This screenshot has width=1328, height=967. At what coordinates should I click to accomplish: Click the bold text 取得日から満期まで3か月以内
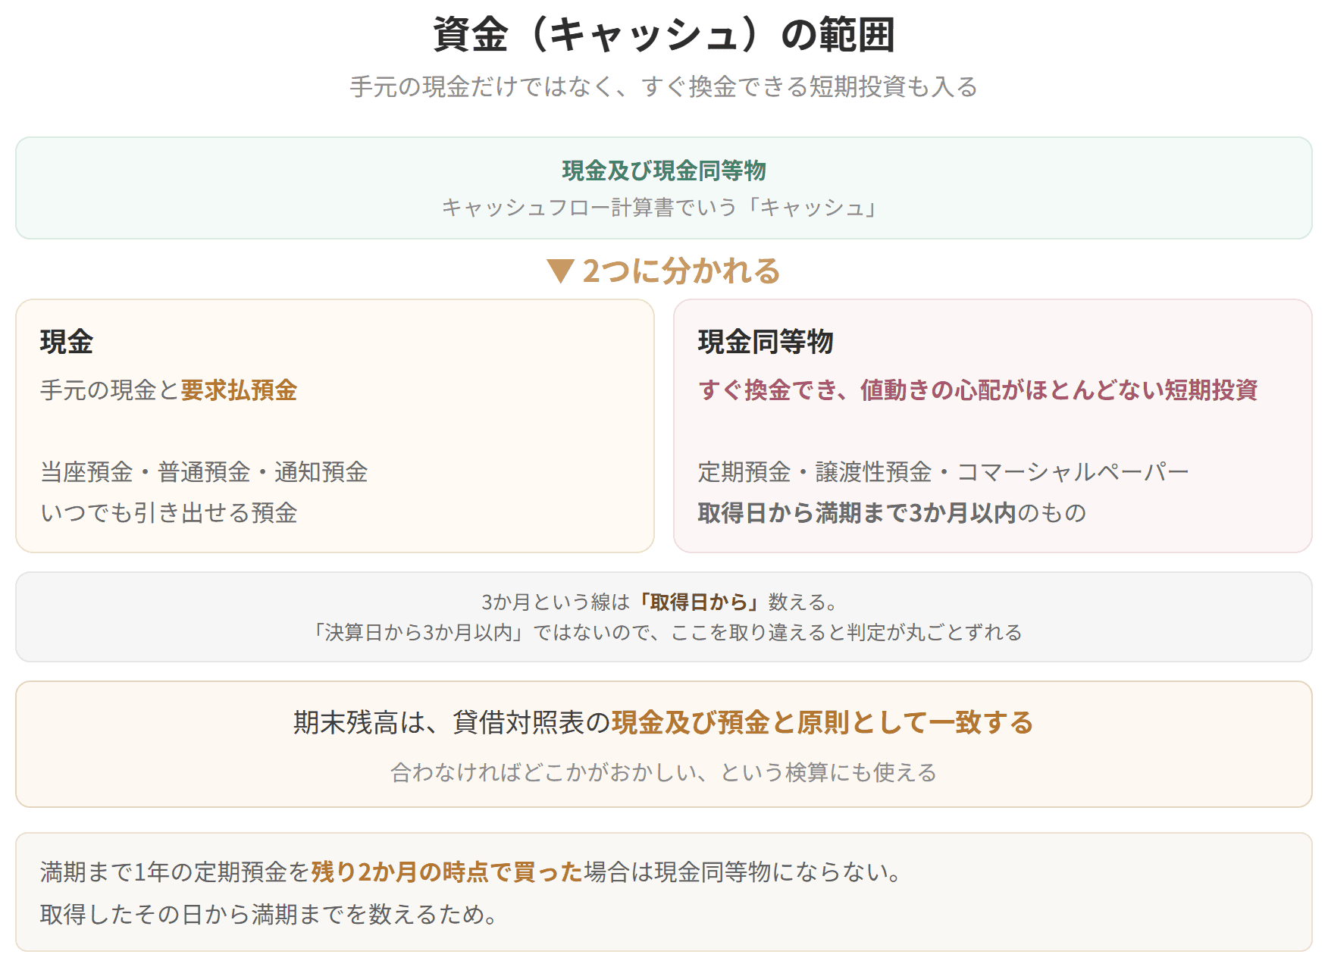[x=857, y=512]
